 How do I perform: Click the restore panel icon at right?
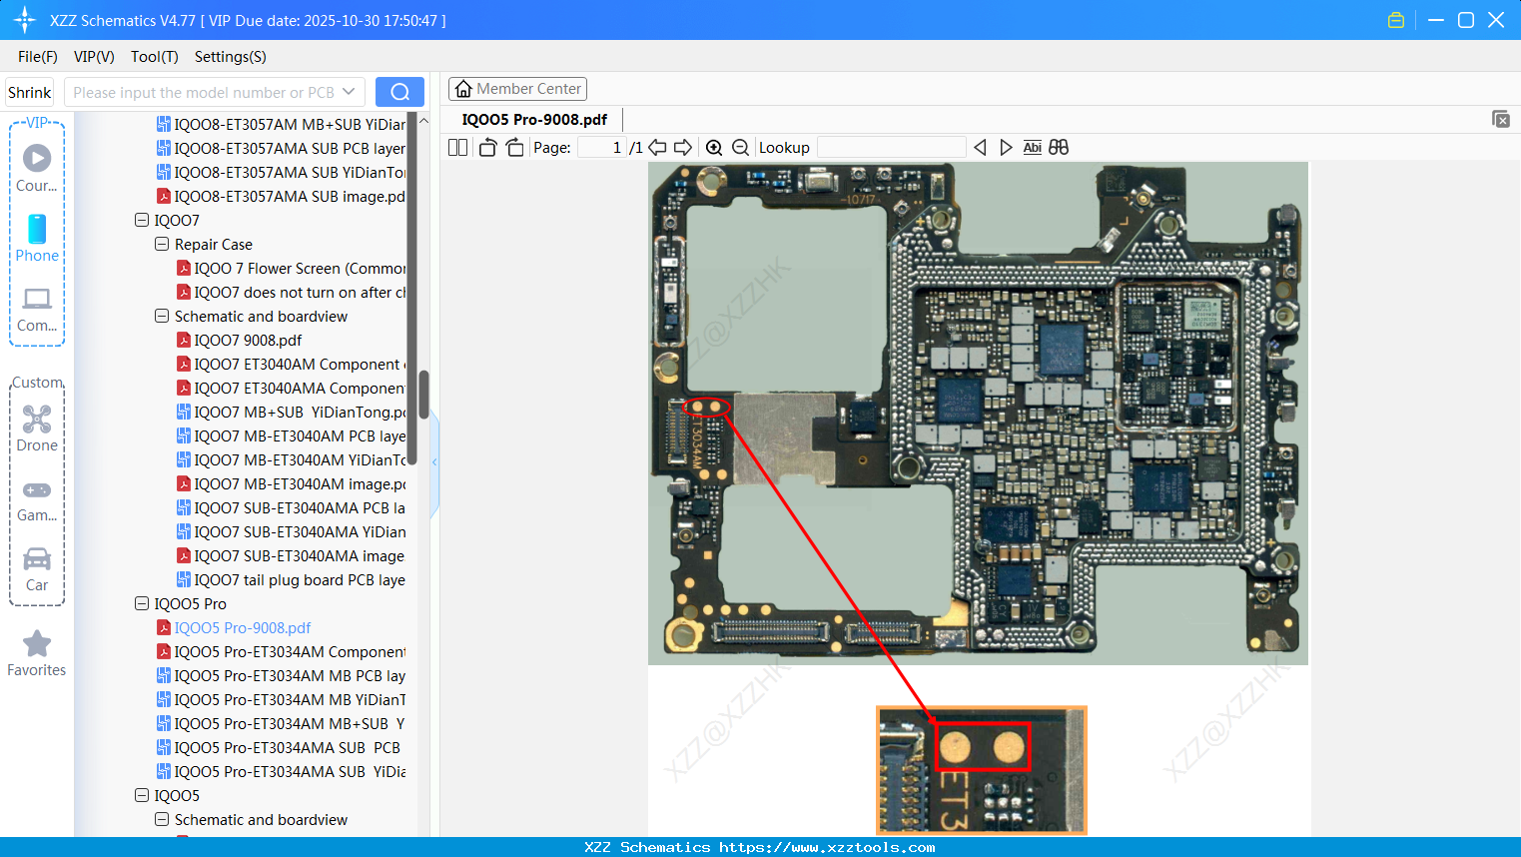[x=1500, y=119]
